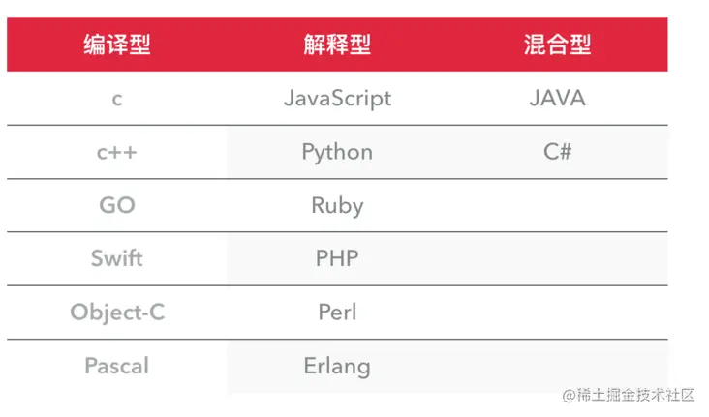
Task: Click the JavaScript cell
Action: pyautogui.click(x=337, y=99)
